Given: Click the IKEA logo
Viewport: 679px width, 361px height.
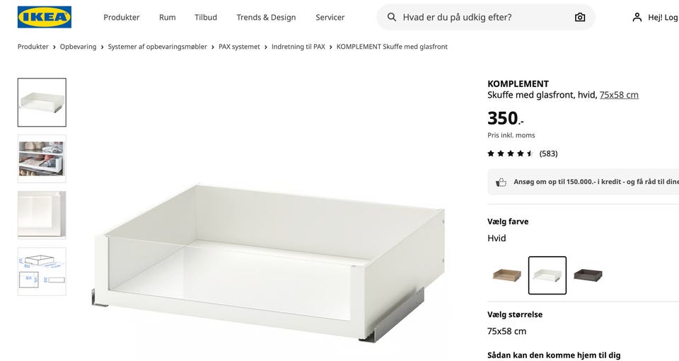Looking at the screenshot, I should click(x=44, y=17).
